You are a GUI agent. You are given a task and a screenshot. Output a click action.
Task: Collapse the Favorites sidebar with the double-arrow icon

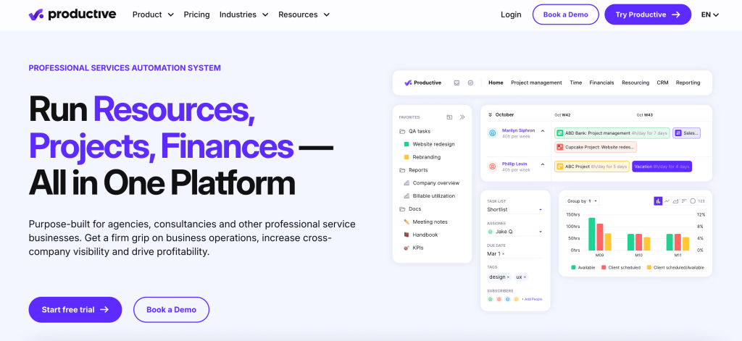(x=462, y=117)
